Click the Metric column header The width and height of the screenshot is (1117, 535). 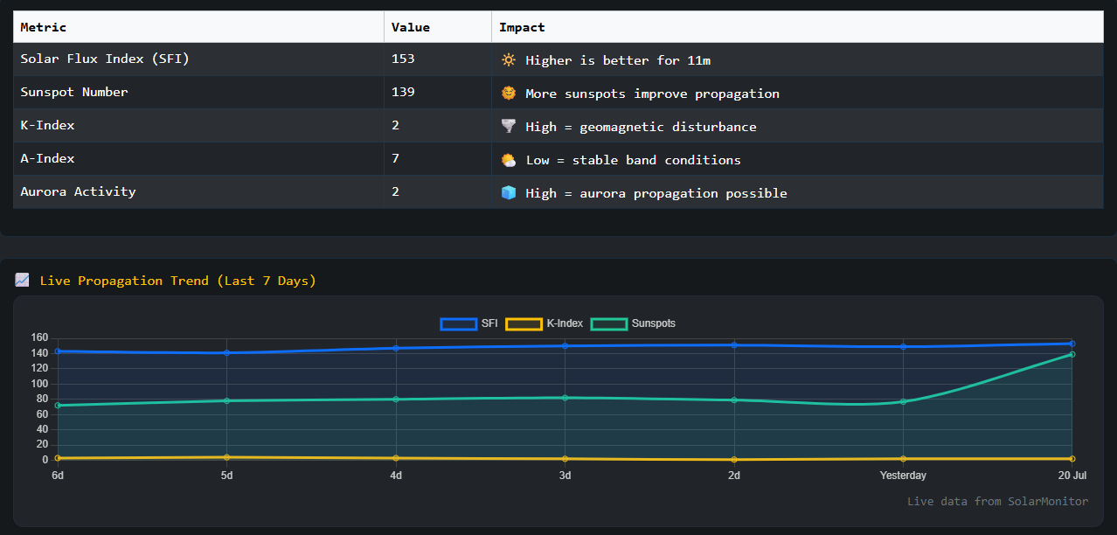click(x=44, y=27)
